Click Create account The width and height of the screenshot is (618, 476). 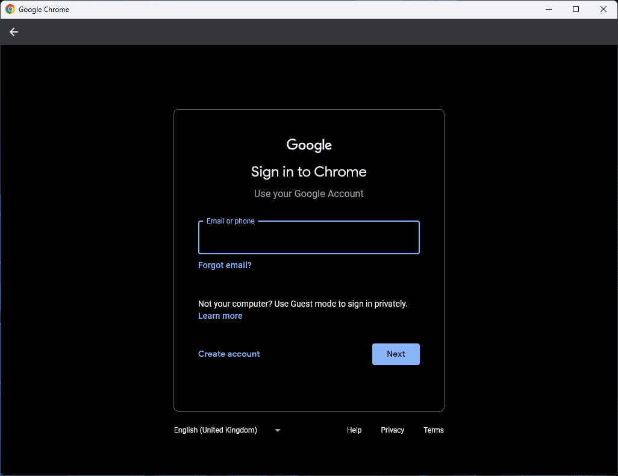coord(229,354)
